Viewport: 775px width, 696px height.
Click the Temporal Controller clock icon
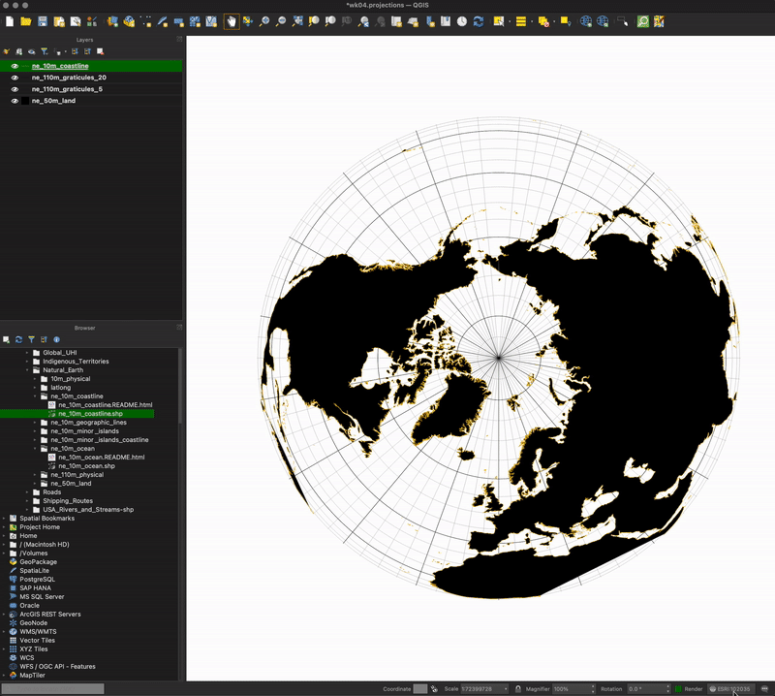pos(462,21)
